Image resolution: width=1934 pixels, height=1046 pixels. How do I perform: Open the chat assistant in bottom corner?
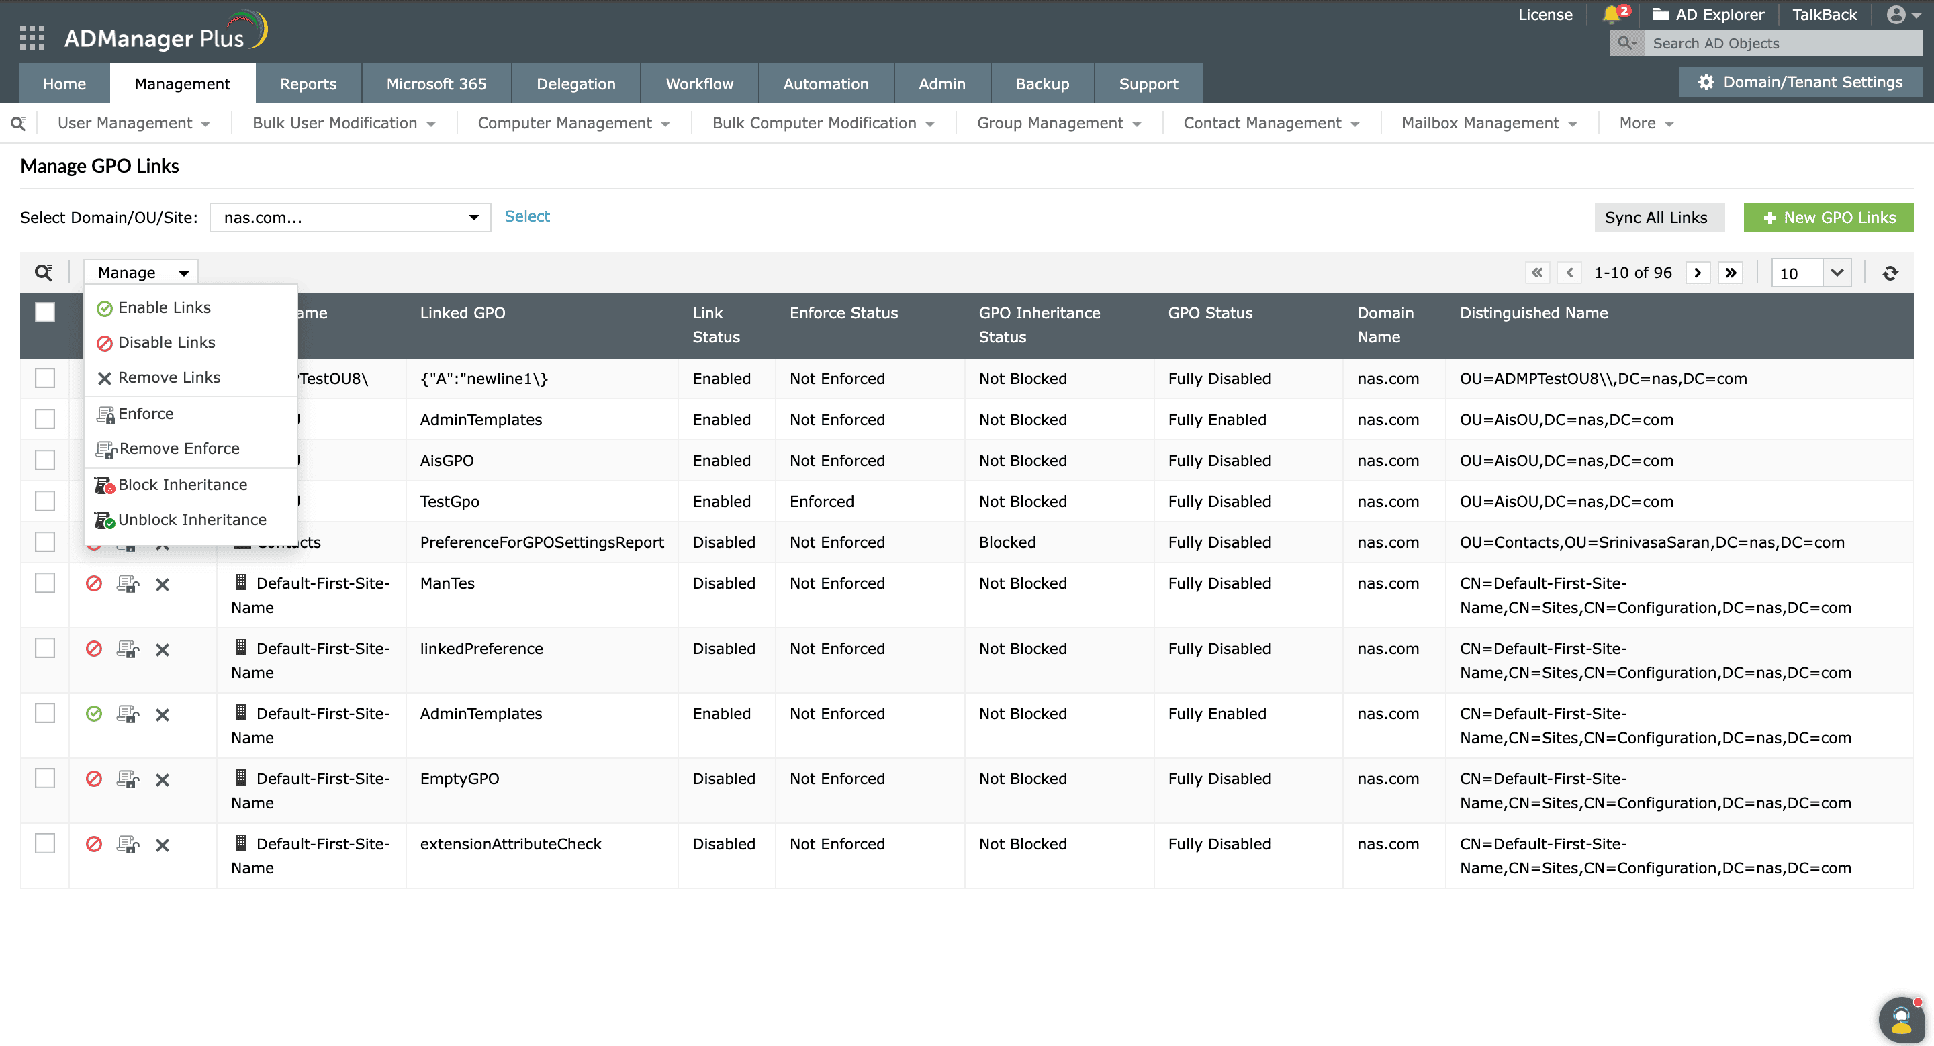1901,1019
